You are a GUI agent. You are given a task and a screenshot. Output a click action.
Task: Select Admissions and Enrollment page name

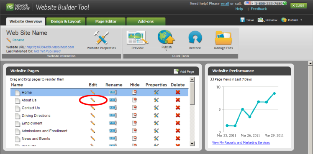[x=44, y=131]
